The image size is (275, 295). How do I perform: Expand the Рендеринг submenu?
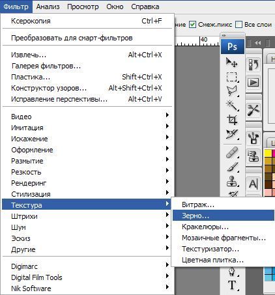tap(87, 183)
